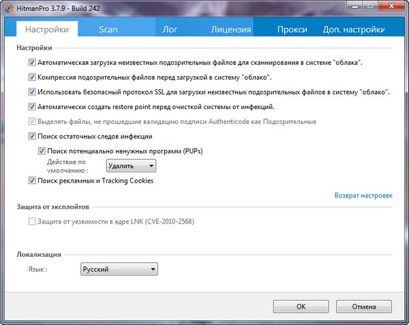
Task: Select the Настройки tab
Action: tap(47, 29)
